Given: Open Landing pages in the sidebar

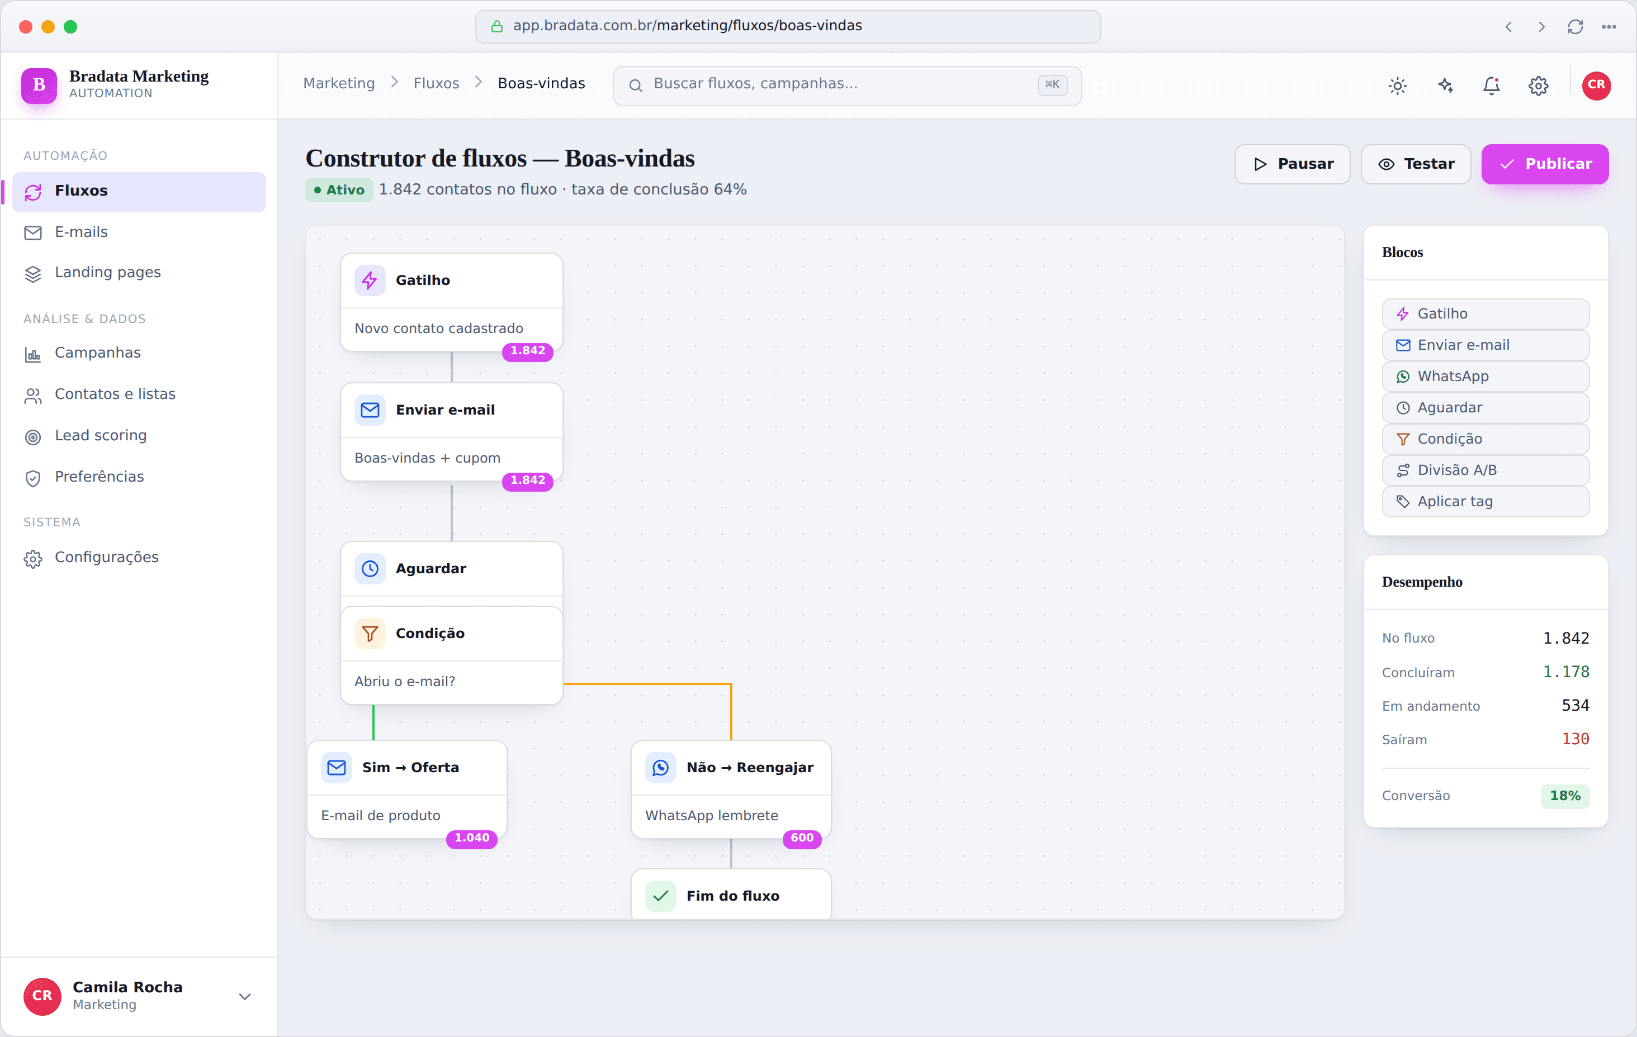Looking at the screenshot, I should pyautogui.click(x=139, y=273).
